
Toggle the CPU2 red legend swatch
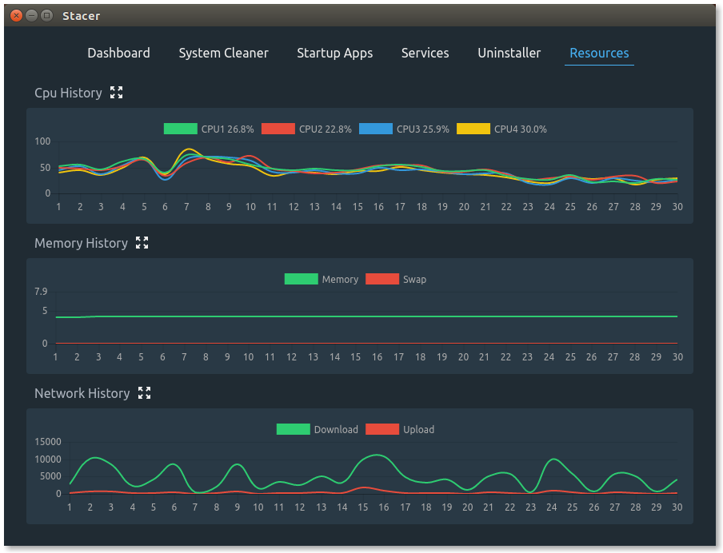278,129
